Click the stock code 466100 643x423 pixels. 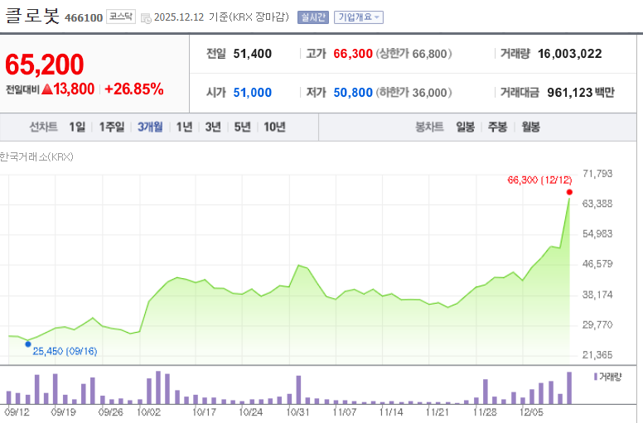click(84, 17)
